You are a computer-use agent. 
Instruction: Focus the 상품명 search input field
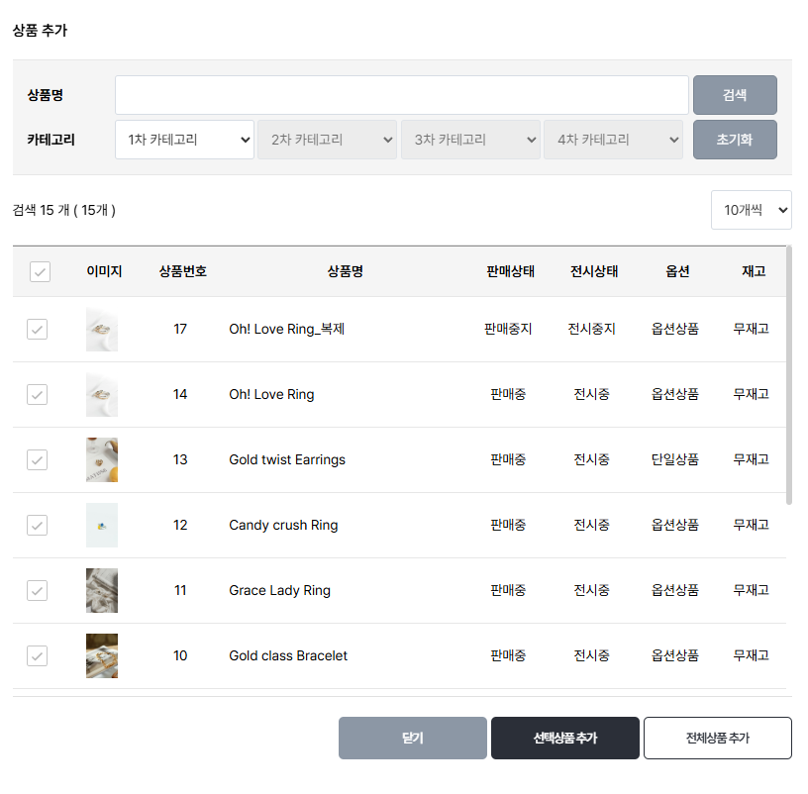pos(401,95)
